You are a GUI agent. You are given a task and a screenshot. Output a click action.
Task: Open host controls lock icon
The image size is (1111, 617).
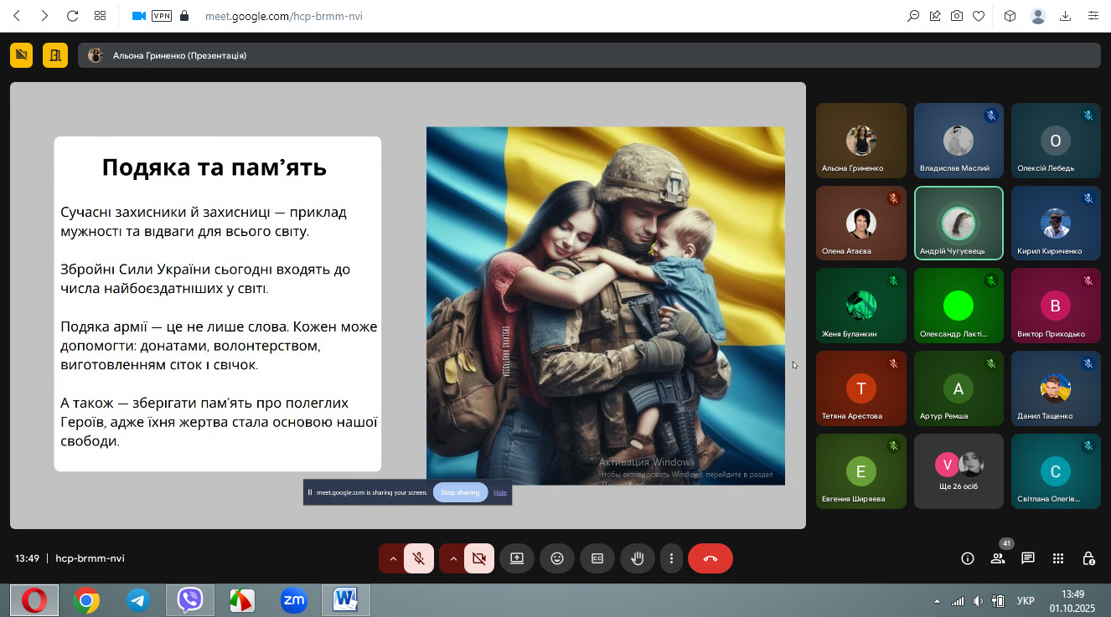coord(1088,558)
